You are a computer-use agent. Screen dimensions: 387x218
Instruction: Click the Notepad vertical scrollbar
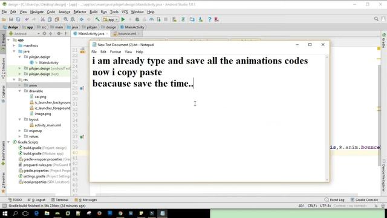[x=327, y=119]
